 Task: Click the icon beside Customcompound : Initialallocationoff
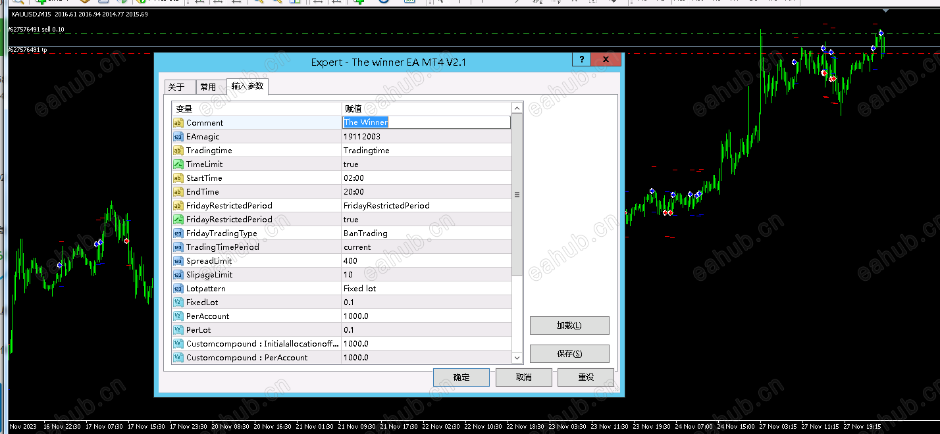(178, 344)
